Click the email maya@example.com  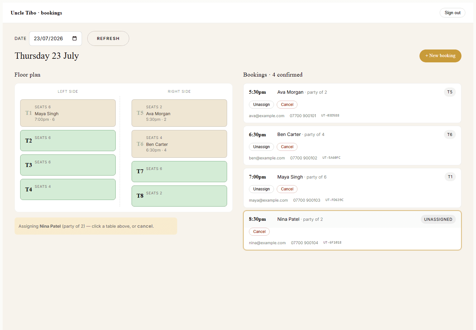point(268,200)
